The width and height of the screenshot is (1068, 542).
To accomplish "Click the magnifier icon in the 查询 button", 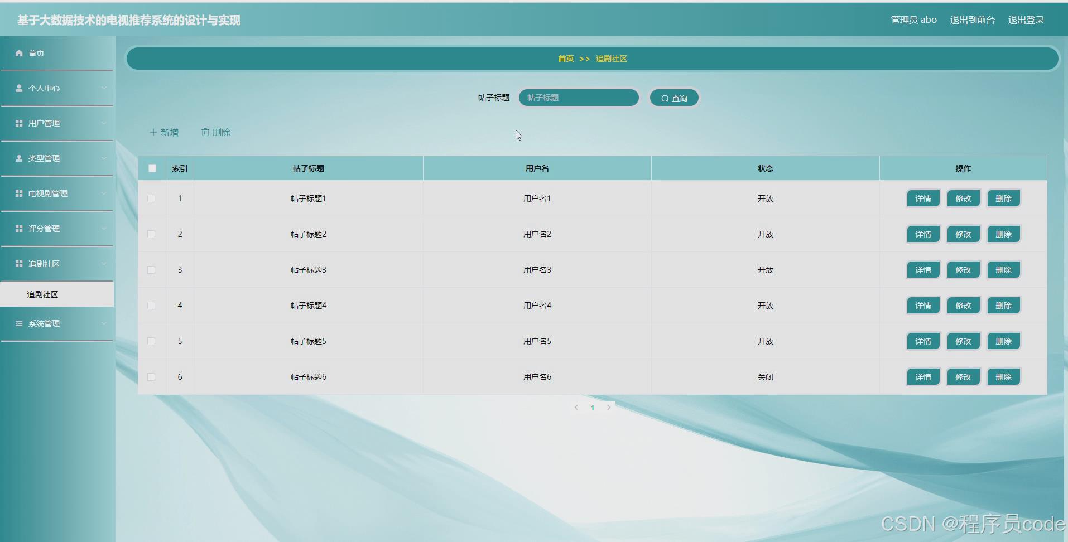I will point(665,99).
